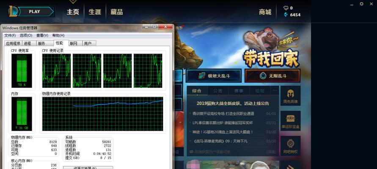Open the 商城 store
Viewport: 377px width, 169px height.
tap(265, 12)
